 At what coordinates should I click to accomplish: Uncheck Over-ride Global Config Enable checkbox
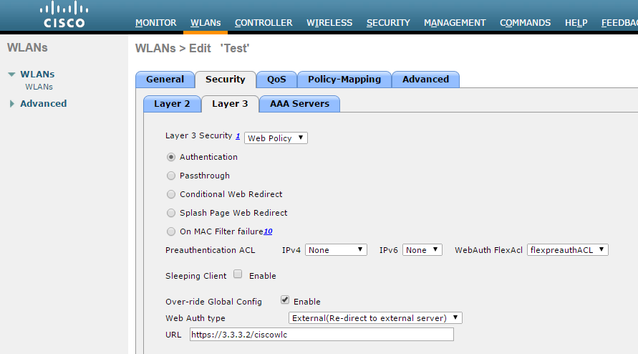pyautogui.click(x=285, y=300)
